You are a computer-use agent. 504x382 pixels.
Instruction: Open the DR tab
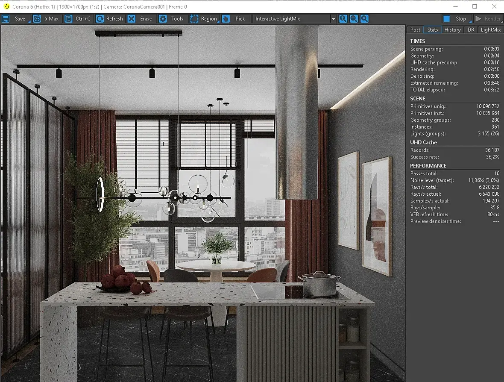point(471,29)
